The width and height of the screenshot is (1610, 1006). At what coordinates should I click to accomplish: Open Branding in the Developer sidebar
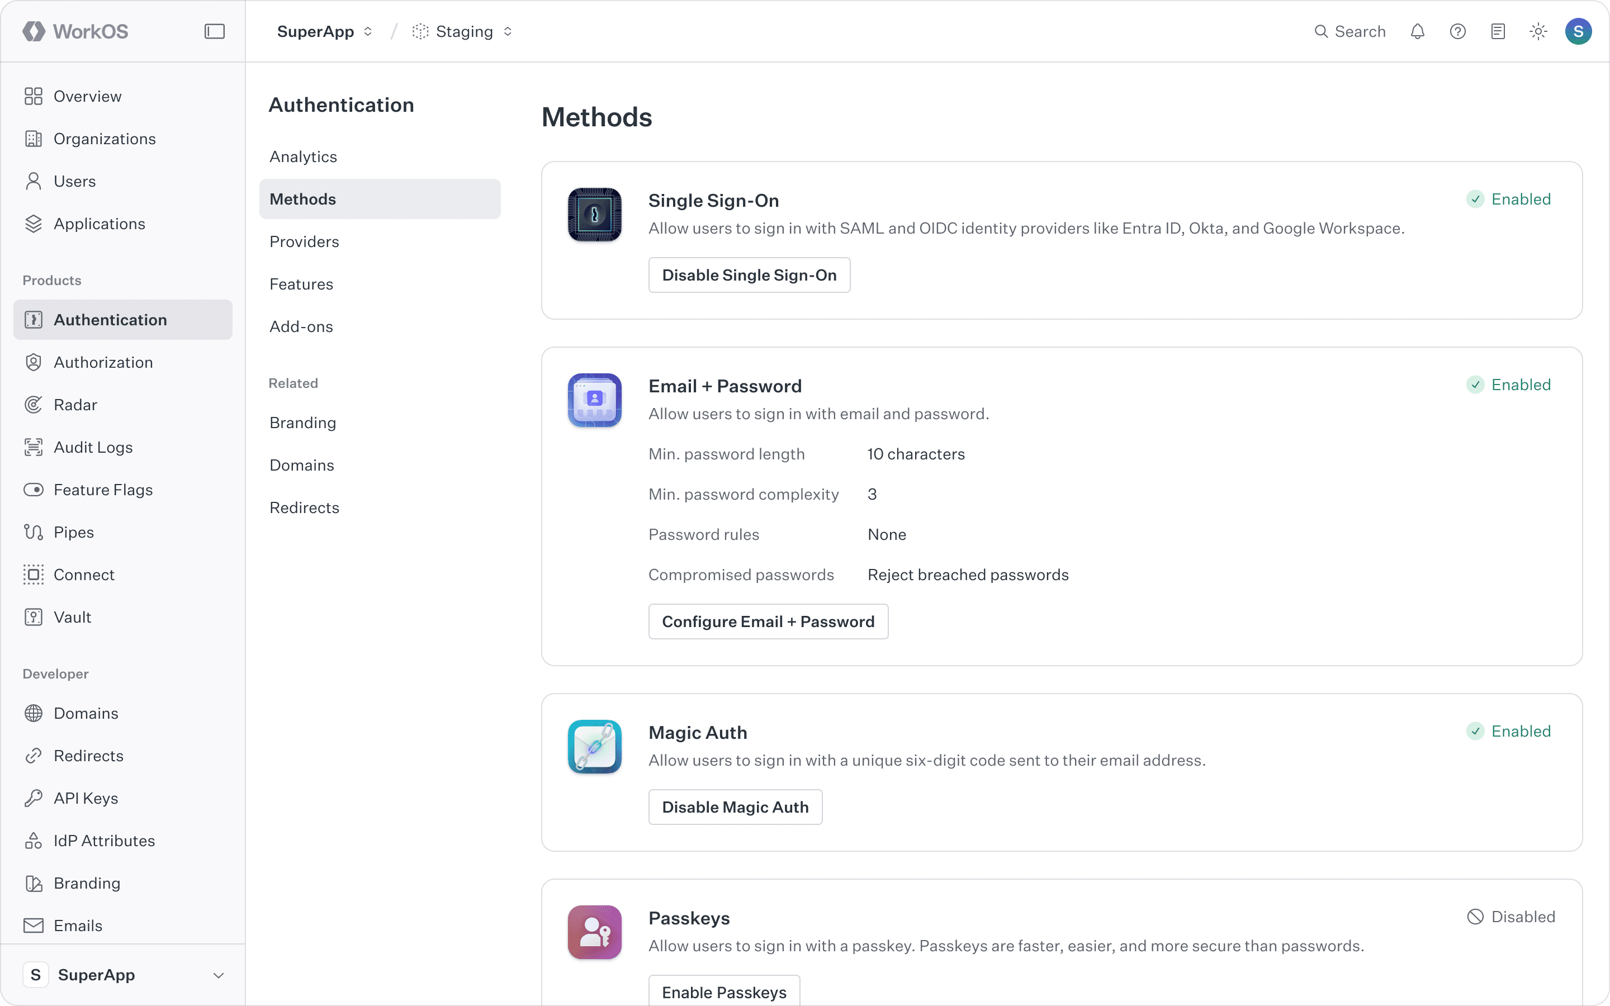pos(123,883)
